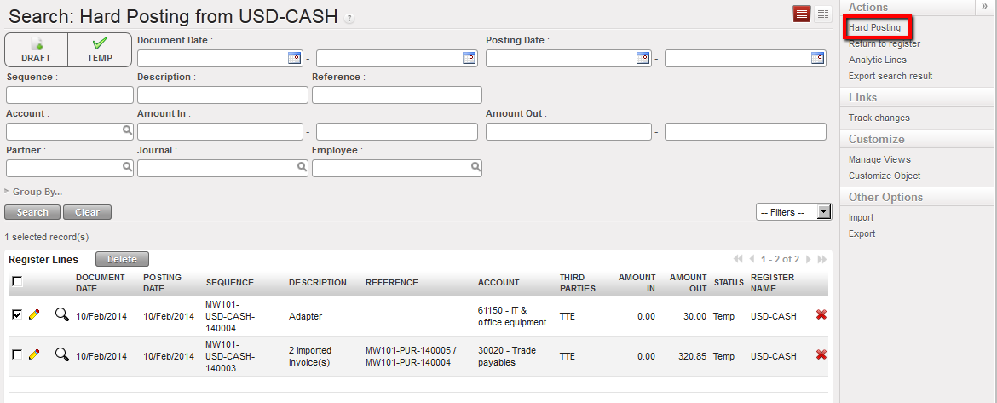Screen dimensions: 997x403
Task: Expand the Group By section
Action: click(34, 192)
